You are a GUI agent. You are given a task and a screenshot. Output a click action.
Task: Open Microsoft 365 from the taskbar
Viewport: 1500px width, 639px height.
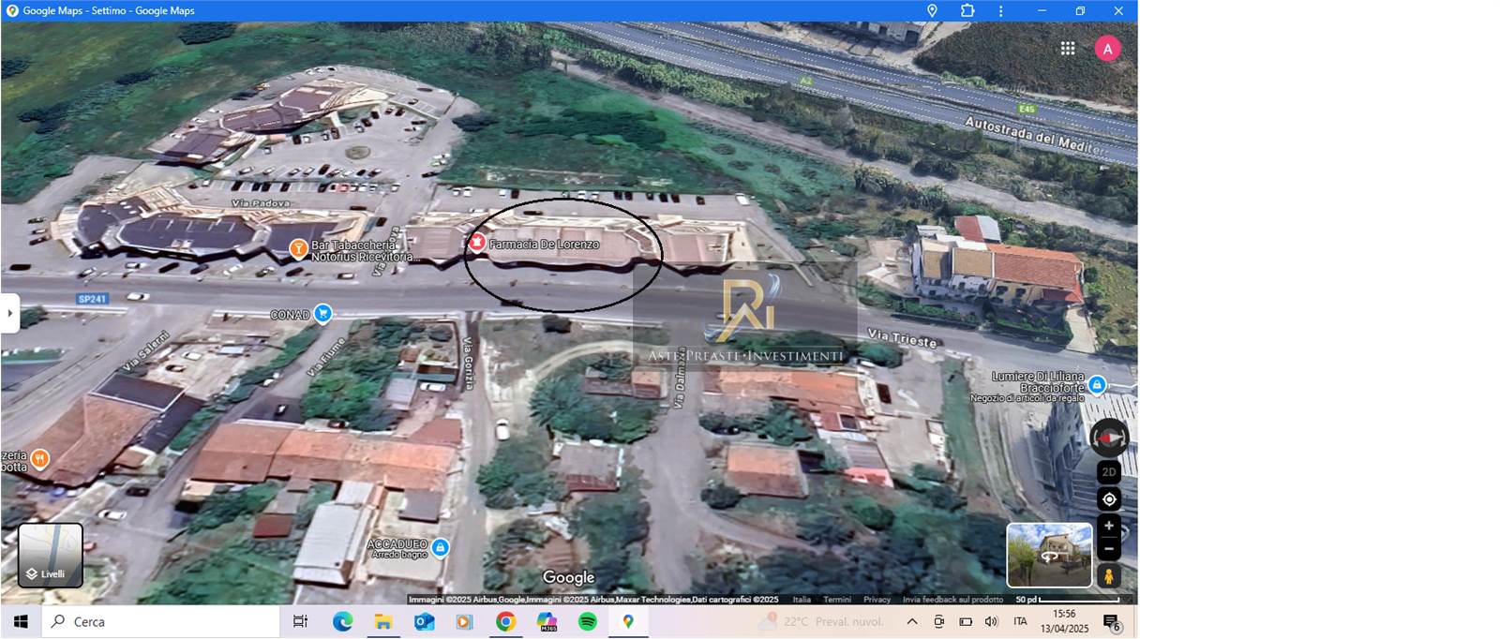pos(547,621)
